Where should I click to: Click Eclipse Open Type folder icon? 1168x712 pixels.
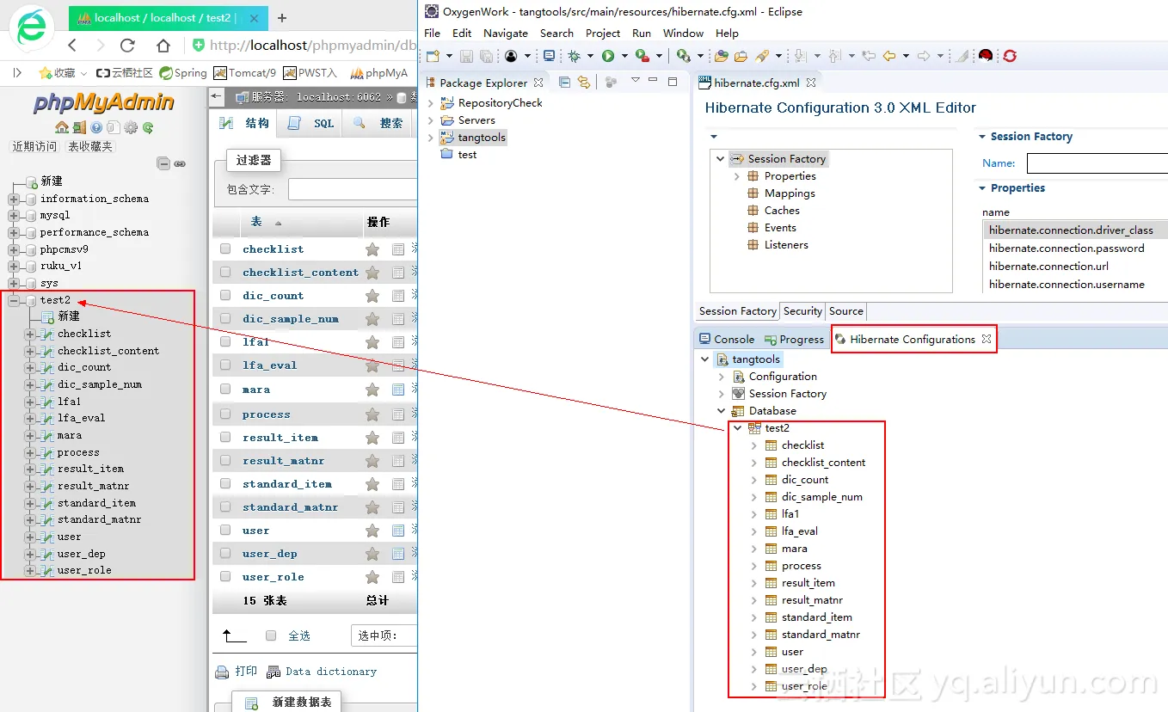coord(722,56)
